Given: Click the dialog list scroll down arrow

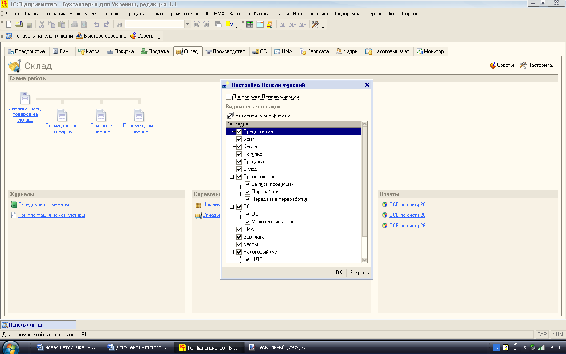Looking at the screenshot, I should pyautogui.click(x=364, y=260).
